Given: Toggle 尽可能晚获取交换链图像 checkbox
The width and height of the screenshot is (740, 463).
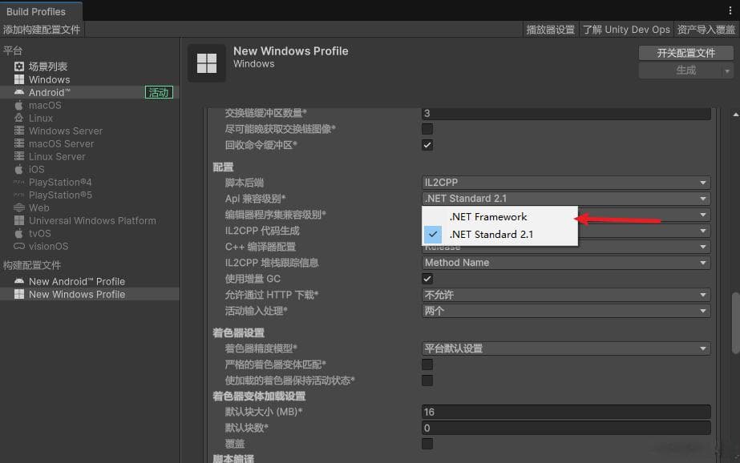Looking at the screenshot, I should [427, 129].
